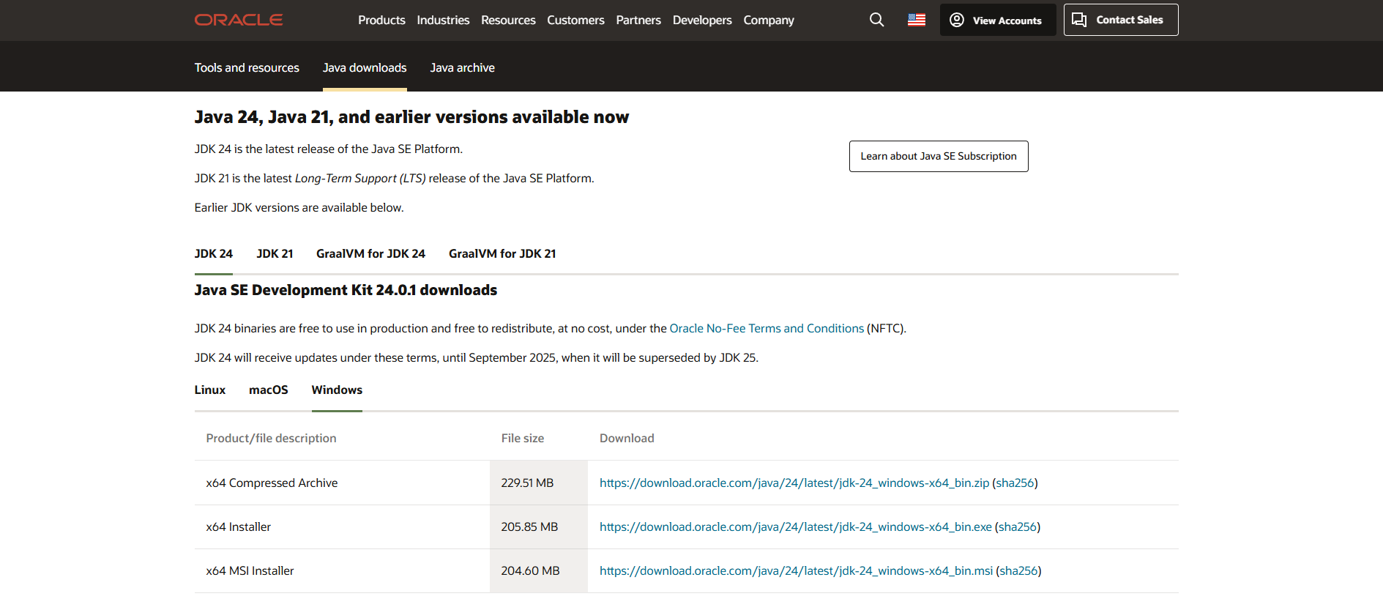Image resolution: width=1383 pixels, height=599 pixels.
Task: Open sha256 link for the zip archive
Action: point(1015,483)
